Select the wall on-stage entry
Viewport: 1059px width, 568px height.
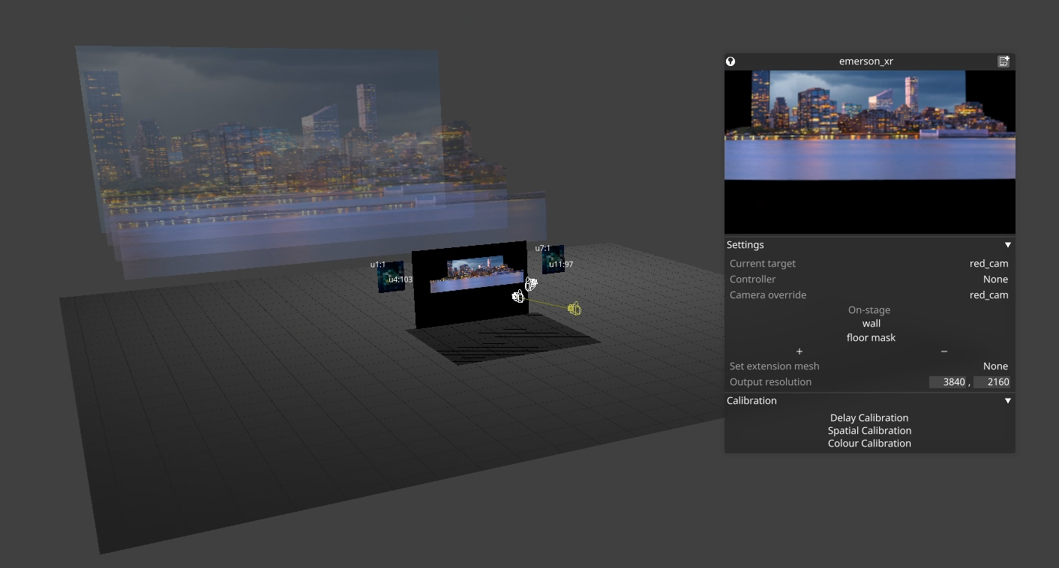pos(871,324)
